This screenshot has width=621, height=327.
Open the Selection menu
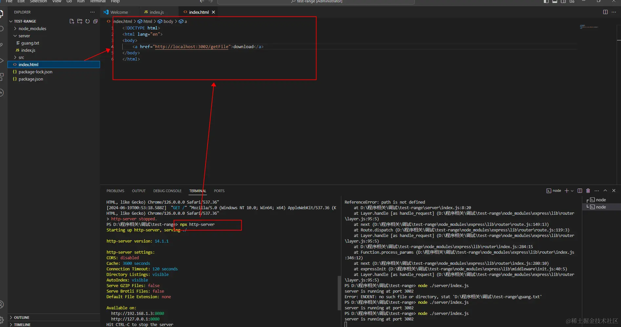(x=38, y=1)
